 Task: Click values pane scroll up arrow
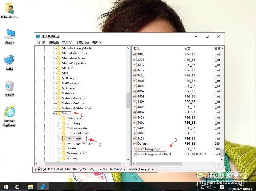222,48
